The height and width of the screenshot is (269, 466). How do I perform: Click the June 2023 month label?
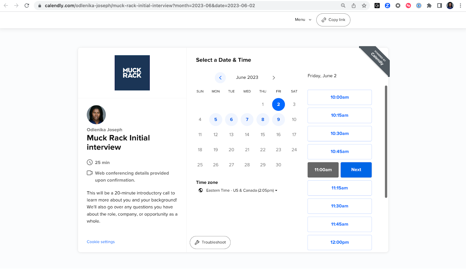(x=247, y=77)
